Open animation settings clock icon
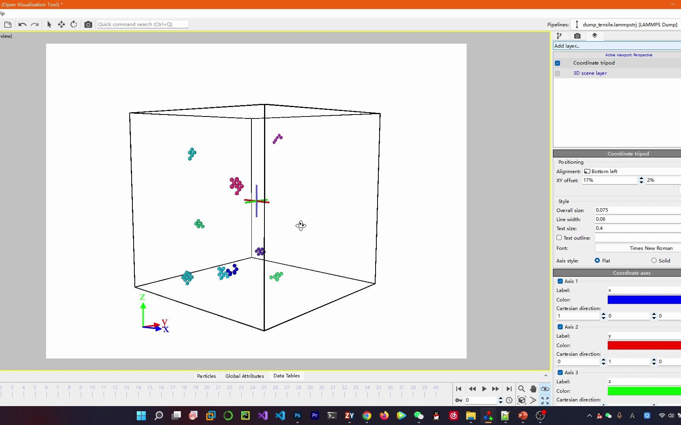 [509, 401]
